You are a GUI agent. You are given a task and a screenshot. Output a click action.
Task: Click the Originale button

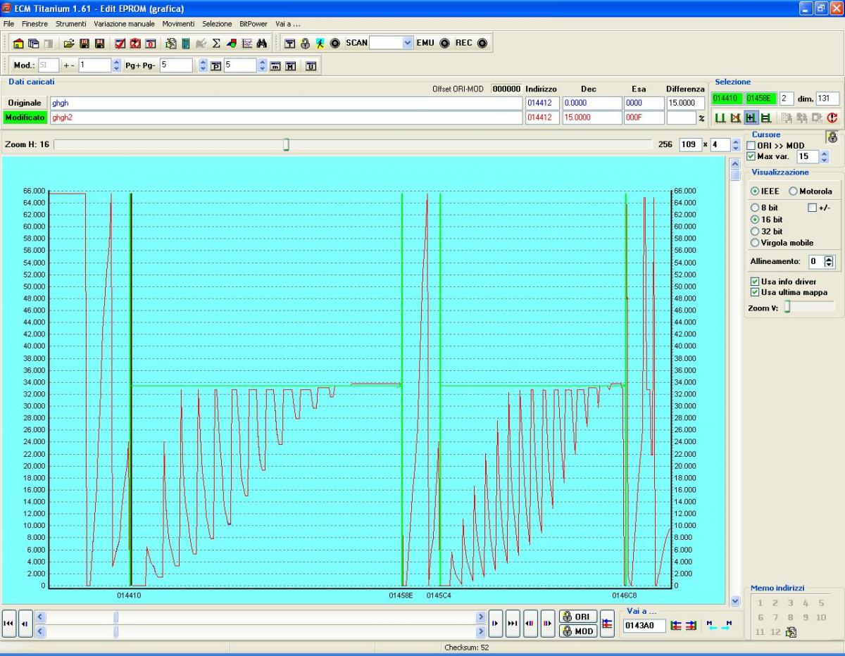pos(25,103)
